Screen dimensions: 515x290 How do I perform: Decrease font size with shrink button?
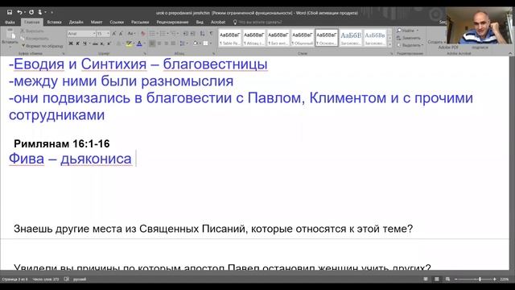point(121,34)
